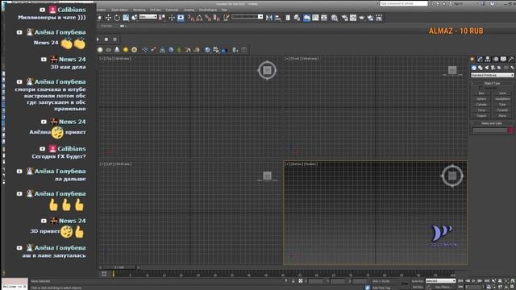The width and height of the screenshot is (516, 290).
Task: Open the Utilities hammer tab
Action: tap(511, 59)
